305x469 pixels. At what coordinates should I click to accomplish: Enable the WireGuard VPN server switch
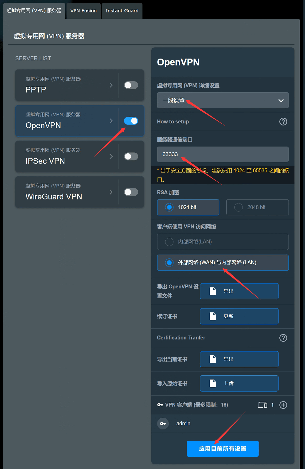[x=131, y=192]
